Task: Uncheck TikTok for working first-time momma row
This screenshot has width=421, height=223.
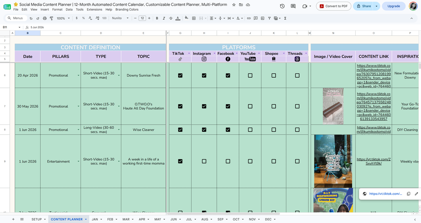Action: [x=180, y=161]
